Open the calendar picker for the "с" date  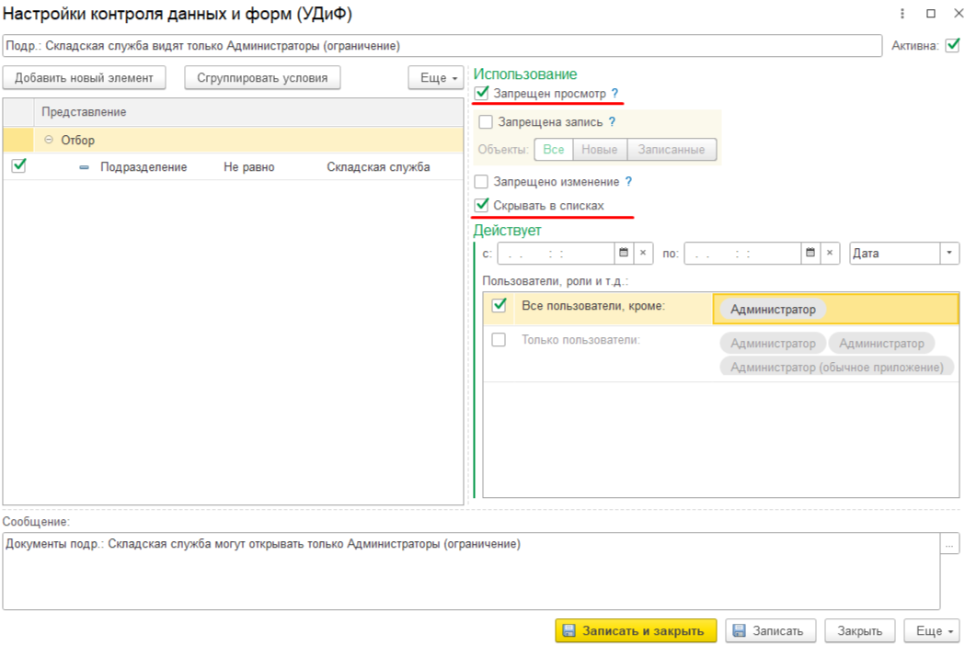pyautogui.click(x=624, y=253)
